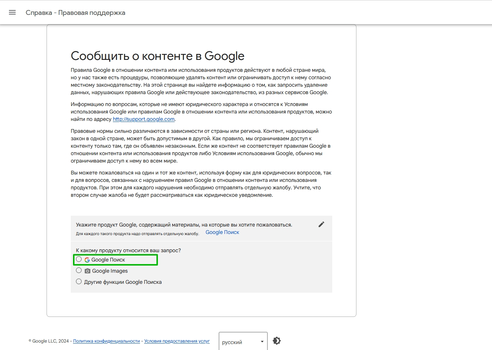The image size is (492, 350).
Task: Toggle dark theme brightness icon
Action: (x=277, y=341)
